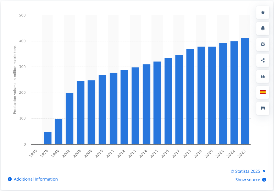This screenshot has width=274, height=191.
Task: Click the 2011 production bar
Action: 114,109
